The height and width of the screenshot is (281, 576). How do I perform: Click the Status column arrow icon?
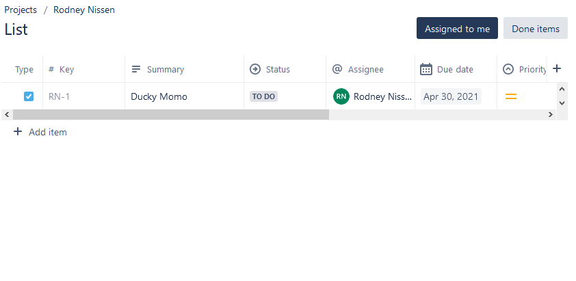pos(255,69)
